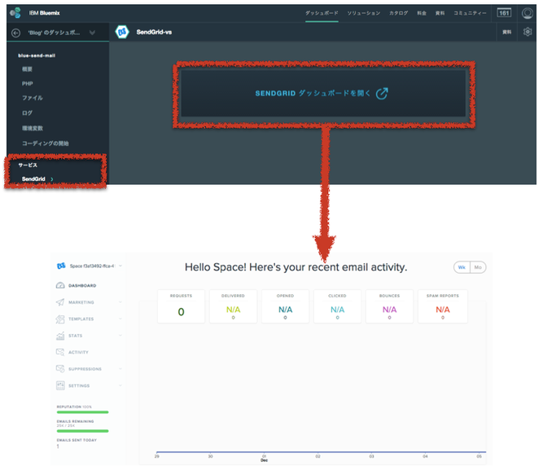Open the ダッシュボード top menu tab
543x471 pixels.
[322, 13]
